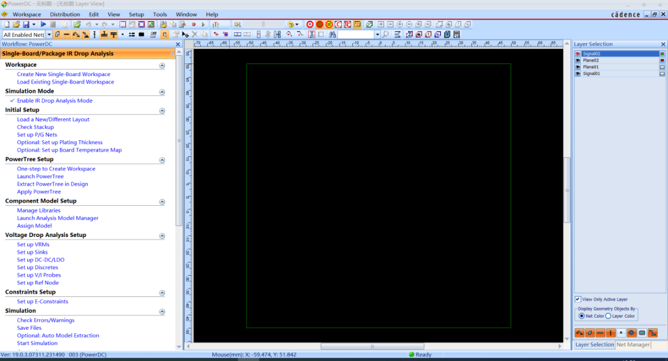Click Create New Single-Board Workspace link
This screenshot has height=361, width=668.
pyautogui.click(x=64, y=74)
